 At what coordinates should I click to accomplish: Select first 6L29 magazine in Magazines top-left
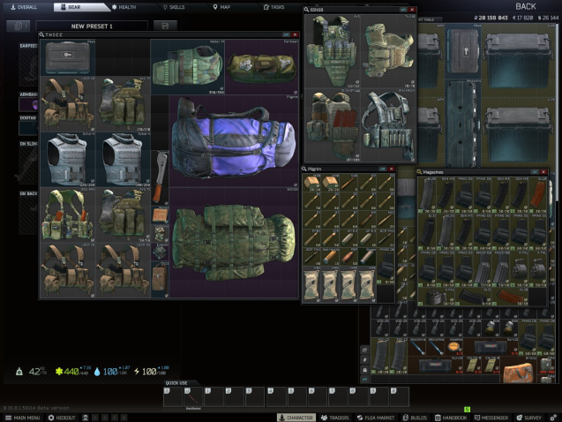(x=427, y=194)
